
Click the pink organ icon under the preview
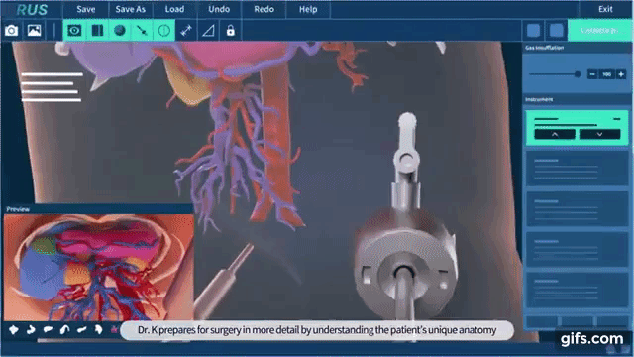[x=115, y=330]
